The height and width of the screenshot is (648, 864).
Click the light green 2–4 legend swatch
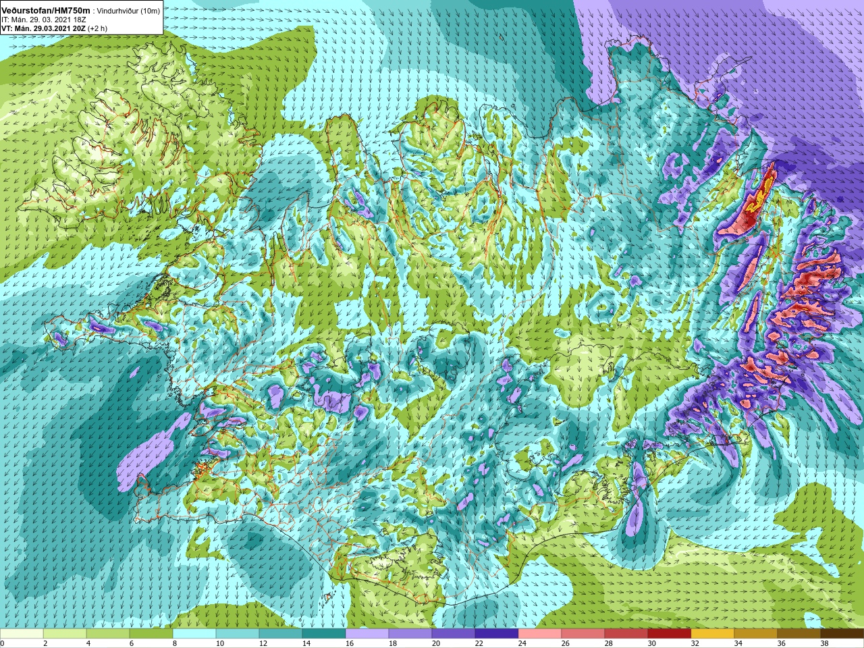click(x=65, y=634)
